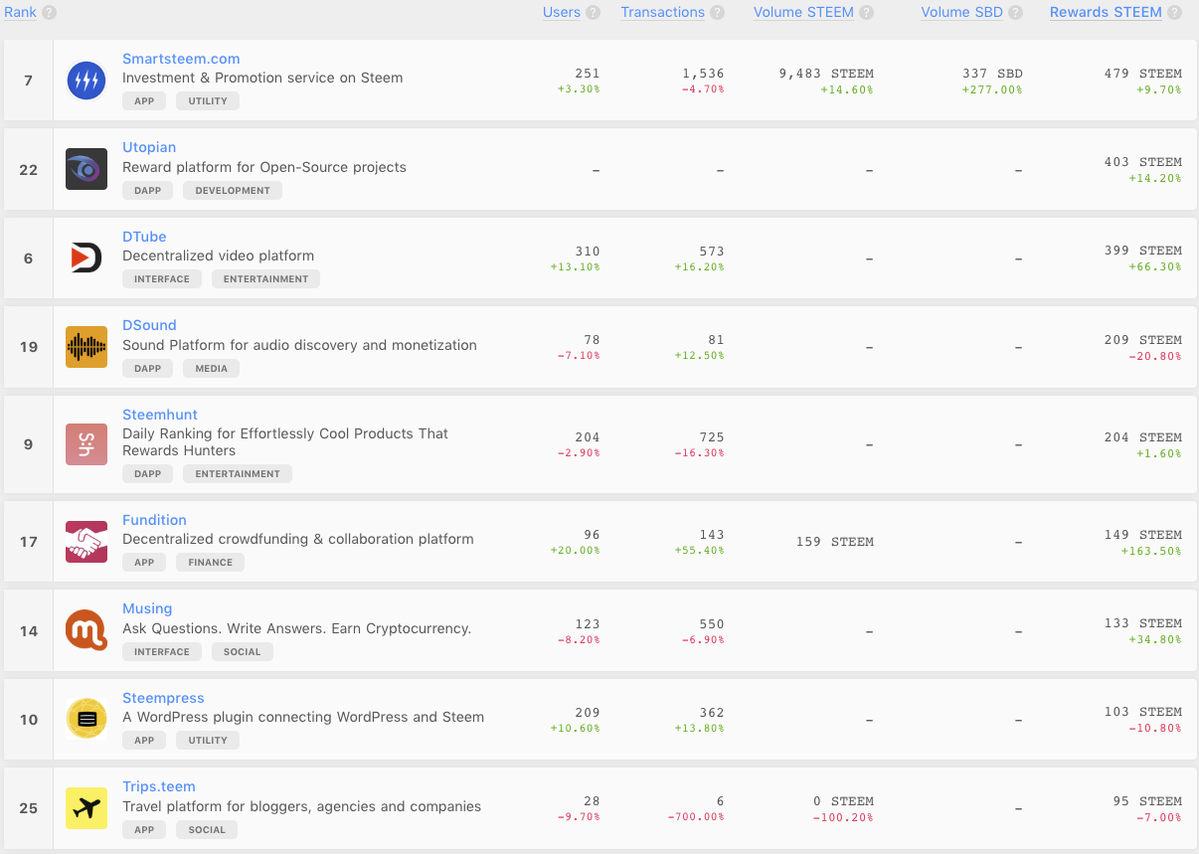
Task: Open the Trips.teem app link
Action: tap(159, 786)
